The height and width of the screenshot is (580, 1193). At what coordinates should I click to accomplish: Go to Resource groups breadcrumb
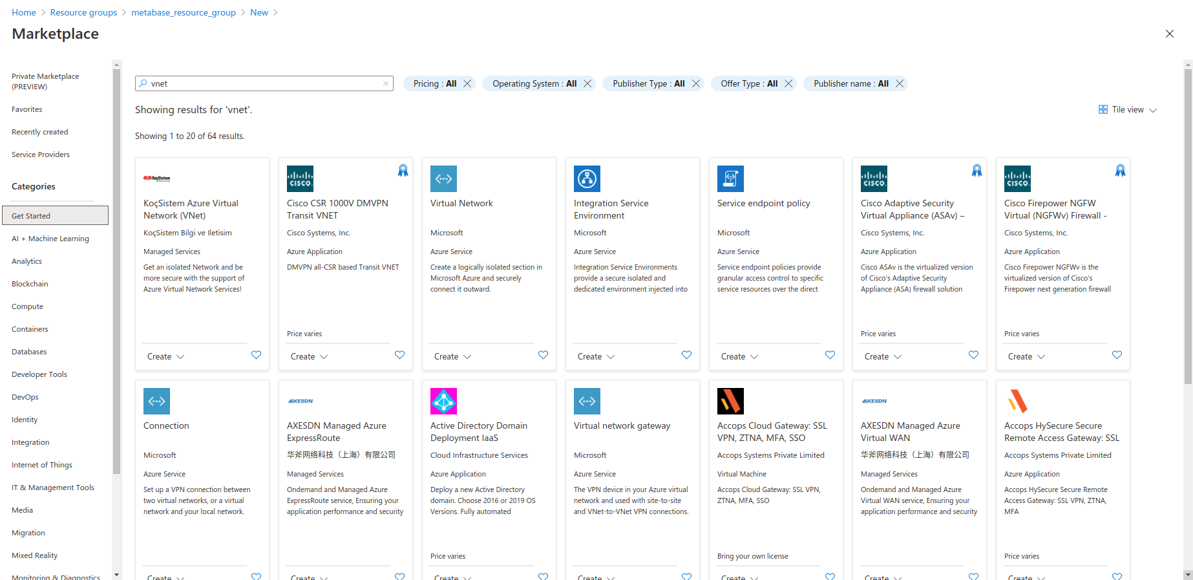pyautogui.click(x=84, y=12)
